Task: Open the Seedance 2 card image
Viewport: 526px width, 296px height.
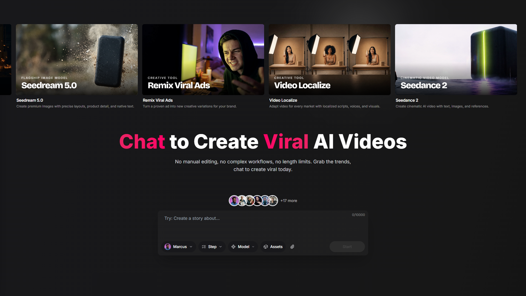Action: (x=456, y=59)
